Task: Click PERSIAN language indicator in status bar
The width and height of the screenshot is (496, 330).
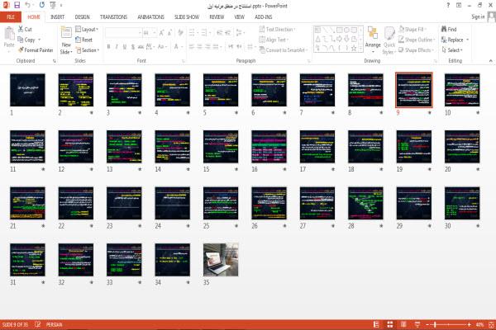Action: tap(54, 324)
